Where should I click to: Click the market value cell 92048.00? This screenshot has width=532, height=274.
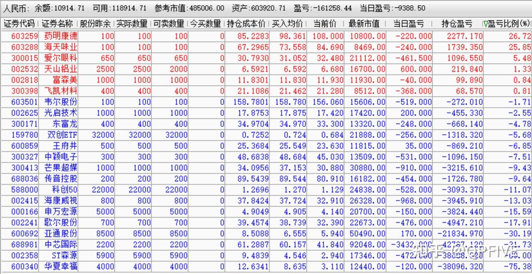(x=369, y=244)
